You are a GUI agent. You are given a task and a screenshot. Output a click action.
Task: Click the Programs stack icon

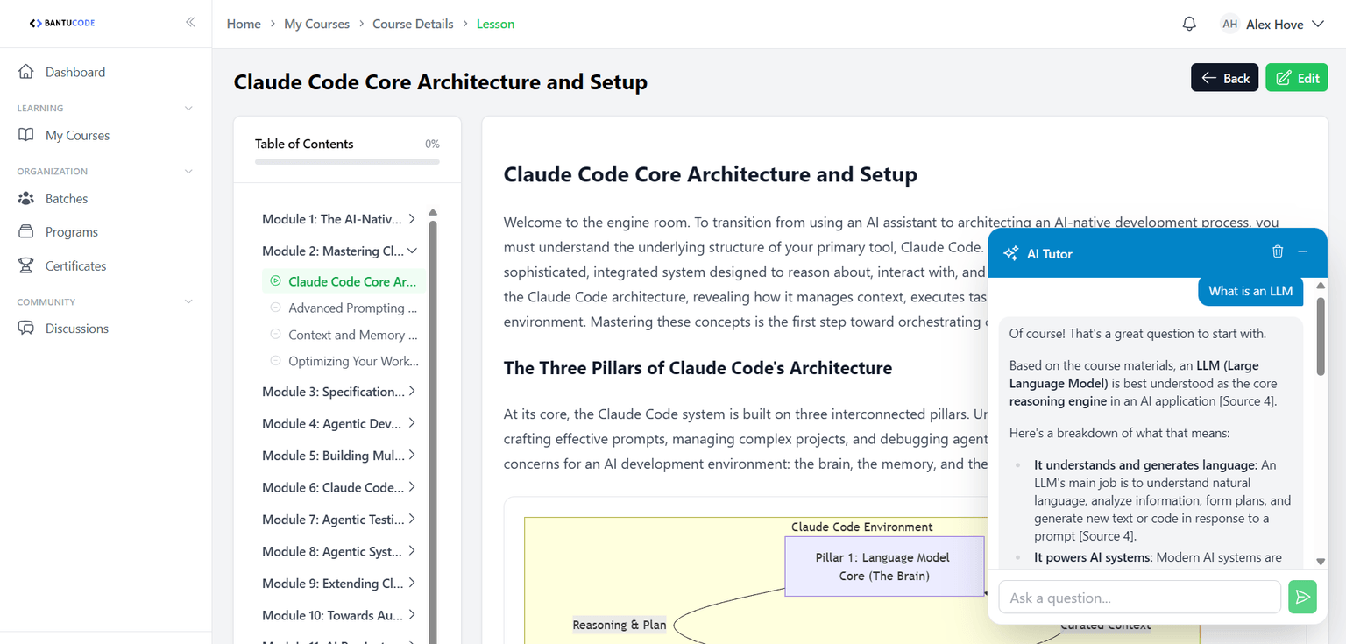(x=26, y=232)
